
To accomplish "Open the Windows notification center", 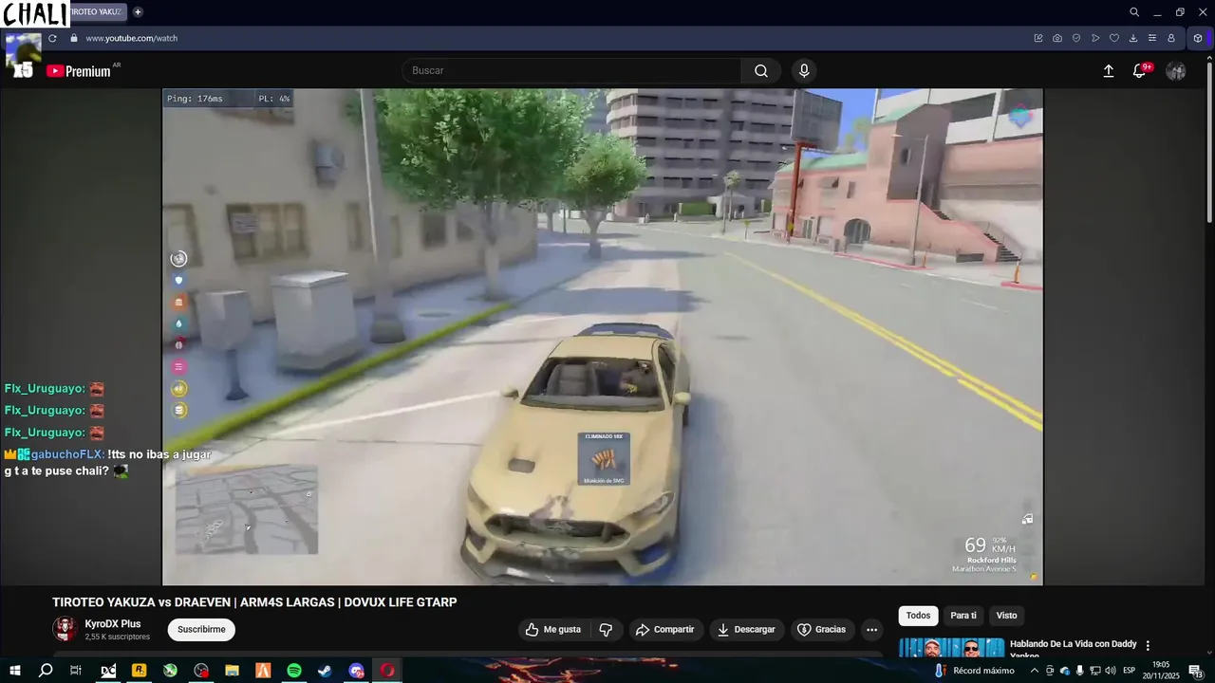I will tap(1196, 671).
